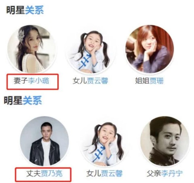
Task: Select 明星关系 heading above 贾乃亮's photo
Action: [x=23, y=101]
